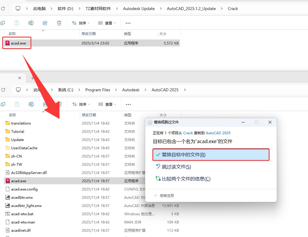308x237 pixels.
Task: Collapse details with 简略信息 in dialog
Action: pos(164,195)
